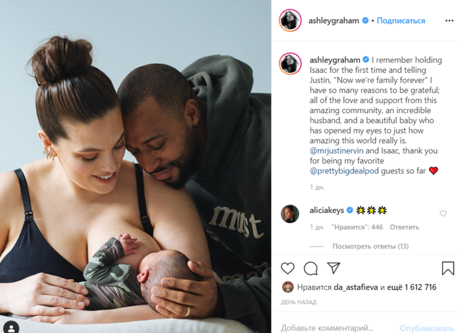
Task: Open the three-dot more options menu
Action: [449, 21]
